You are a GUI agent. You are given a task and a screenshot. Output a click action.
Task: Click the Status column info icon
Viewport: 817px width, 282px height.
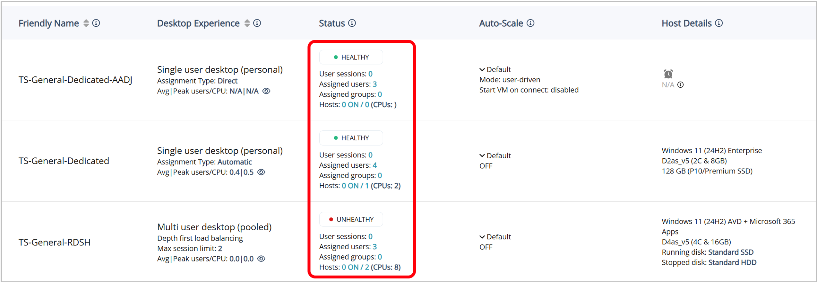[352, 23]
